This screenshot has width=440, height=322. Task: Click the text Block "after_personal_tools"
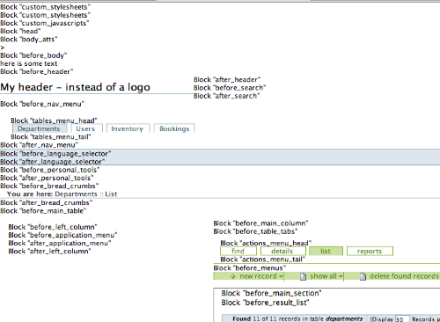[47, 178]
